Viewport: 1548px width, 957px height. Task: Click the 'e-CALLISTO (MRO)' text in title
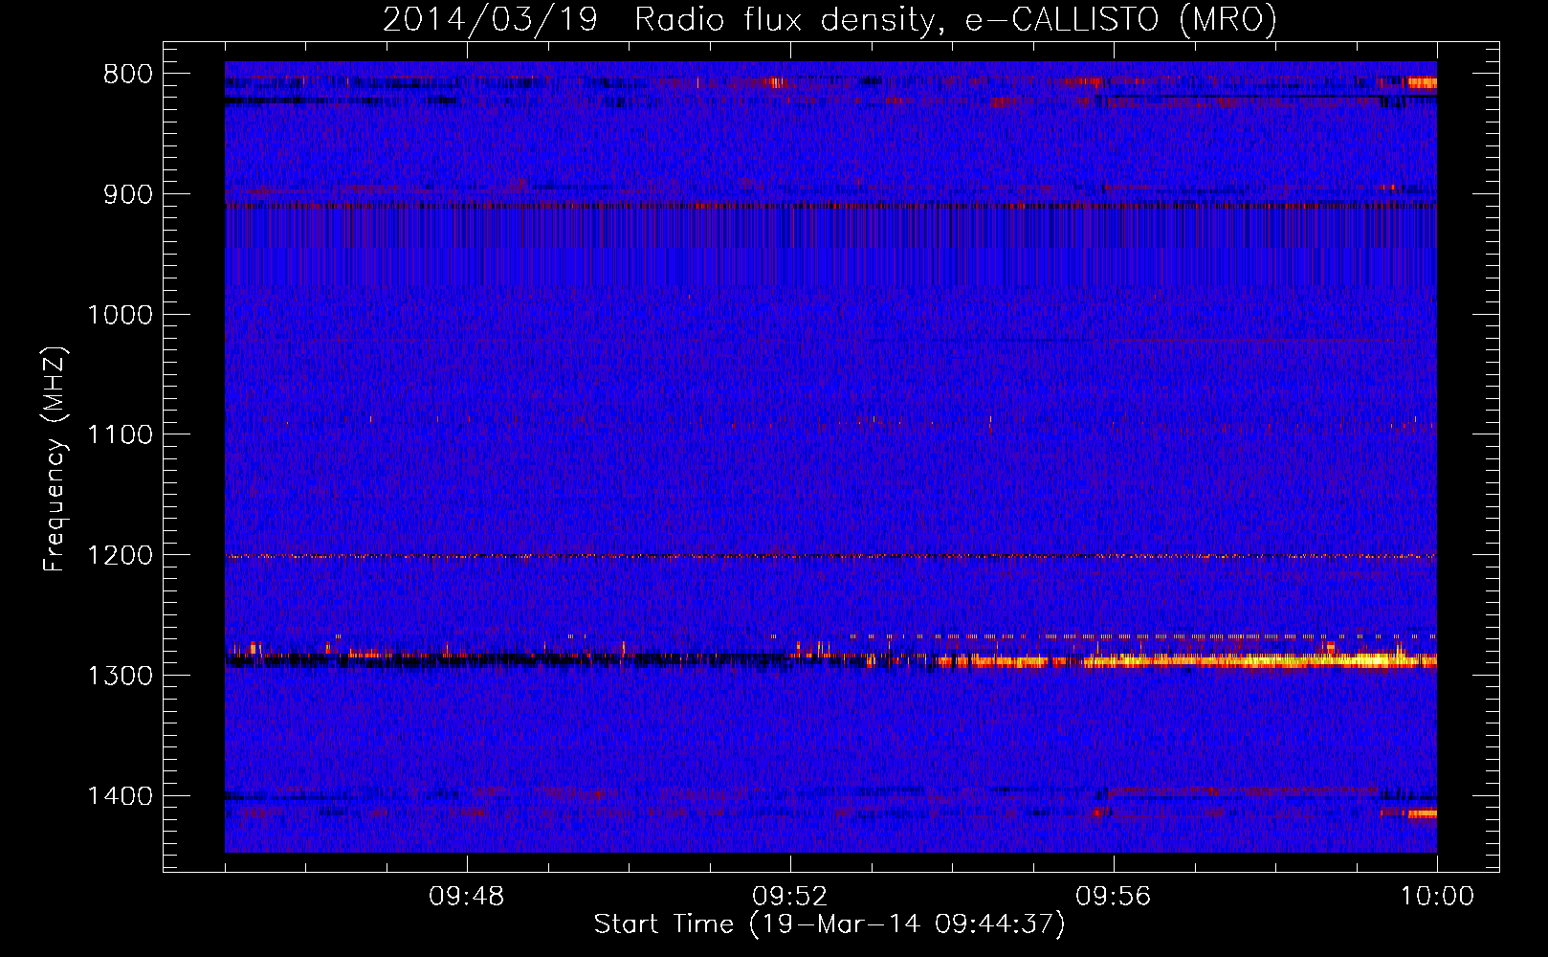pos(1120,19)
